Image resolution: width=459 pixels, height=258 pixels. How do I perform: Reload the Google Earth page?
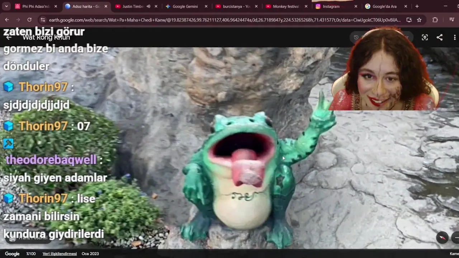point(29,20)
